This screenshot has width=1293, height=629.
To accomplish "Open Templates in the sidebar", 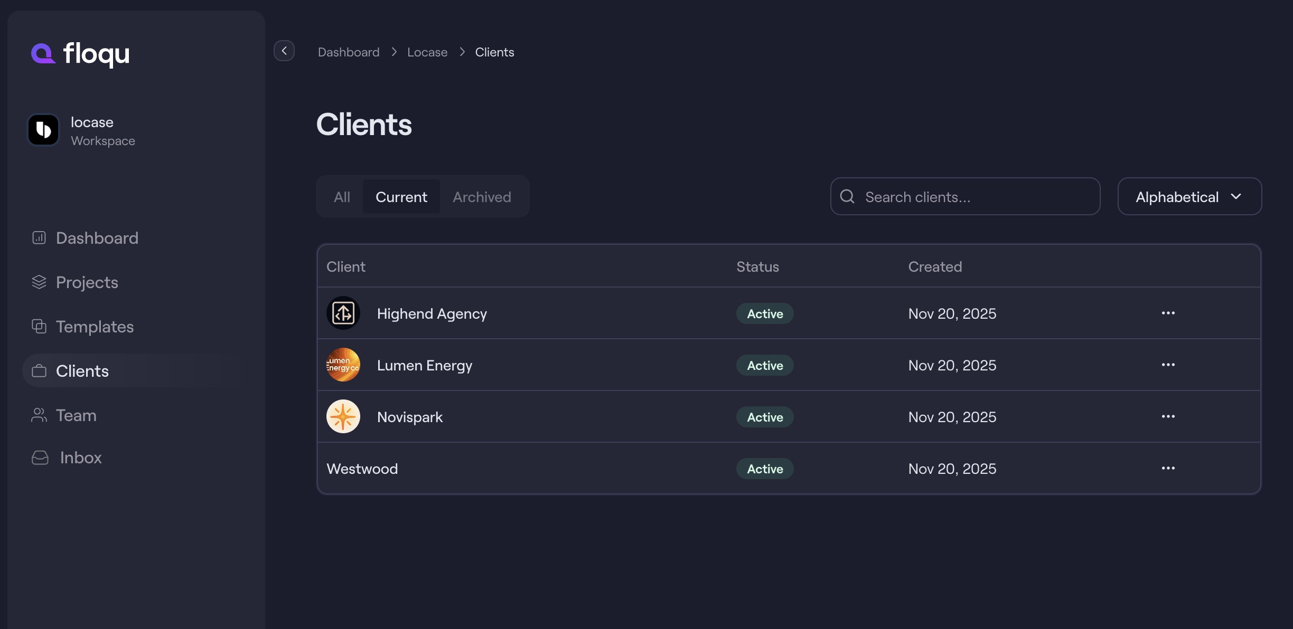I will (x=95, y=327).
